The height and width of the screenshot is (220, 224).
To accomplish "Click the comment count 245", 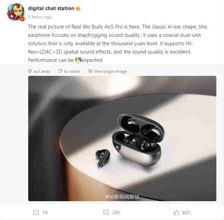I will (x=116, y=212).
